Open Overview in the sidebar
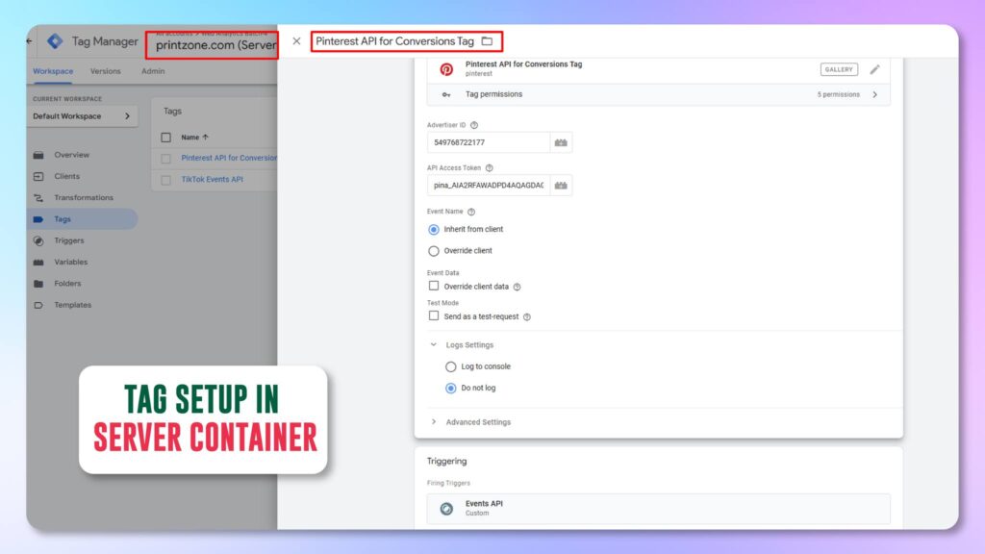 (71, 155)
